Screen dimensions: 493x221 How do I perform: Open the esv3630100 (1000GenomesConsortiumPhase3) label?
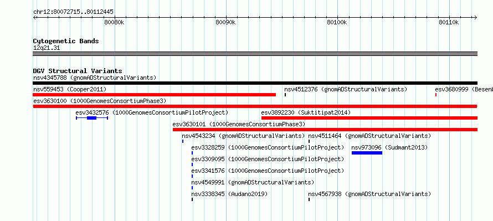pyautogui.click(x=100, y=101)
